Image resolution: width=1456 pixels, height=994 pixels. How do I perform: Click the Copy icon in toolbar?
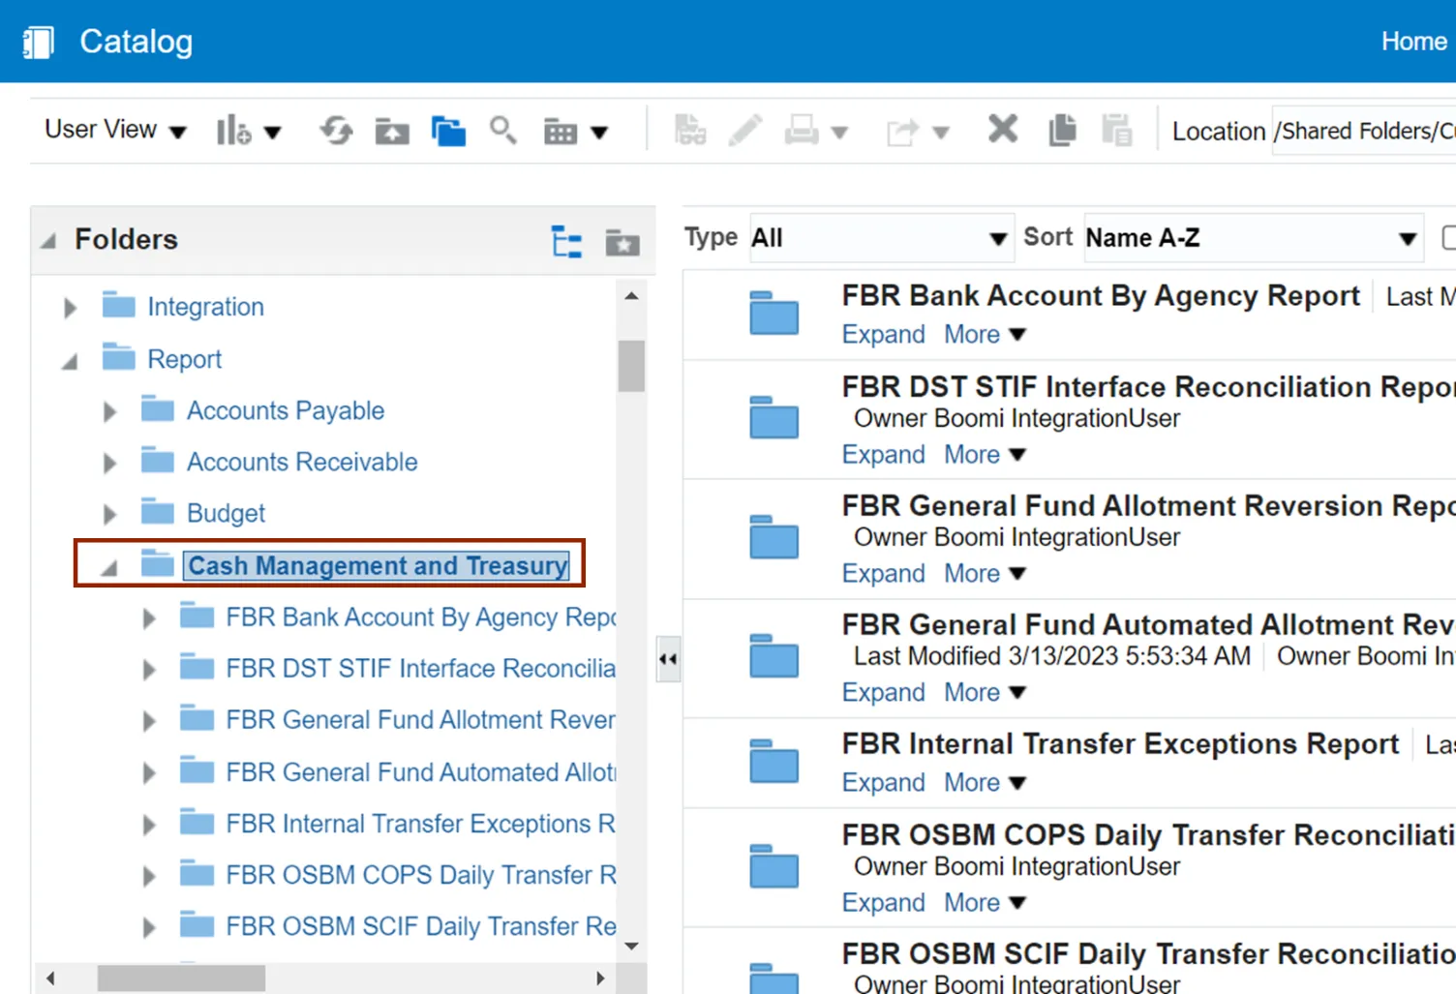(1062, 130)
